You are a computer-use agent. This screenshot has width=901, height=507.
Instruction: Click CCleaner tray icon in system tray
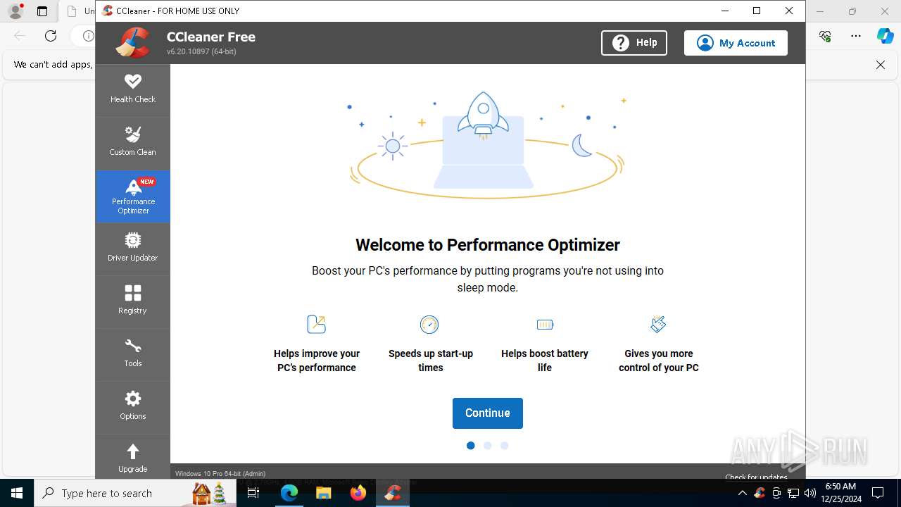coord(760,494)
